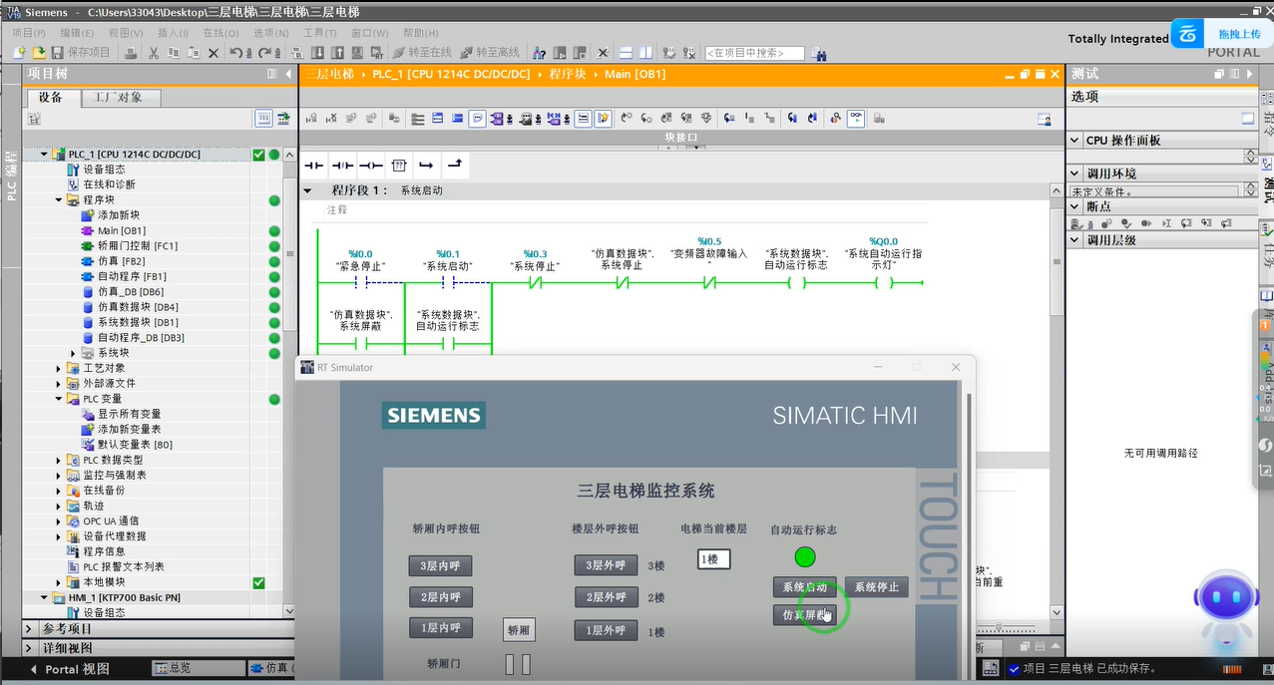Open Portal 视图 at bottom left
The height and width of the screenshot is (685, 1274).
[x=69, y=669]
